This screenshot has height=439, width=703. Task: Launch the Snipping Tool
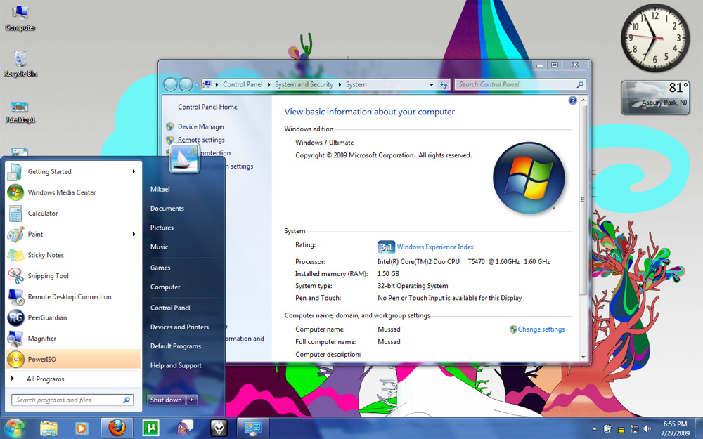(74, 276)
